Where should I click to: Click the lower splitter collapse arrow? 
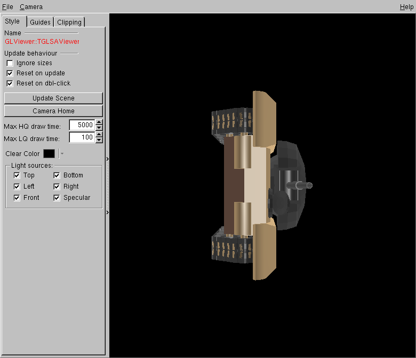pyautogui.click(x=107, y=212)
